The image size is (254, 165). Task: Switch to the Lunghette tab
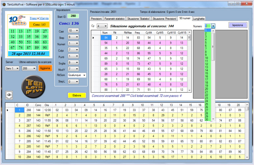click(x=199, y=19)
